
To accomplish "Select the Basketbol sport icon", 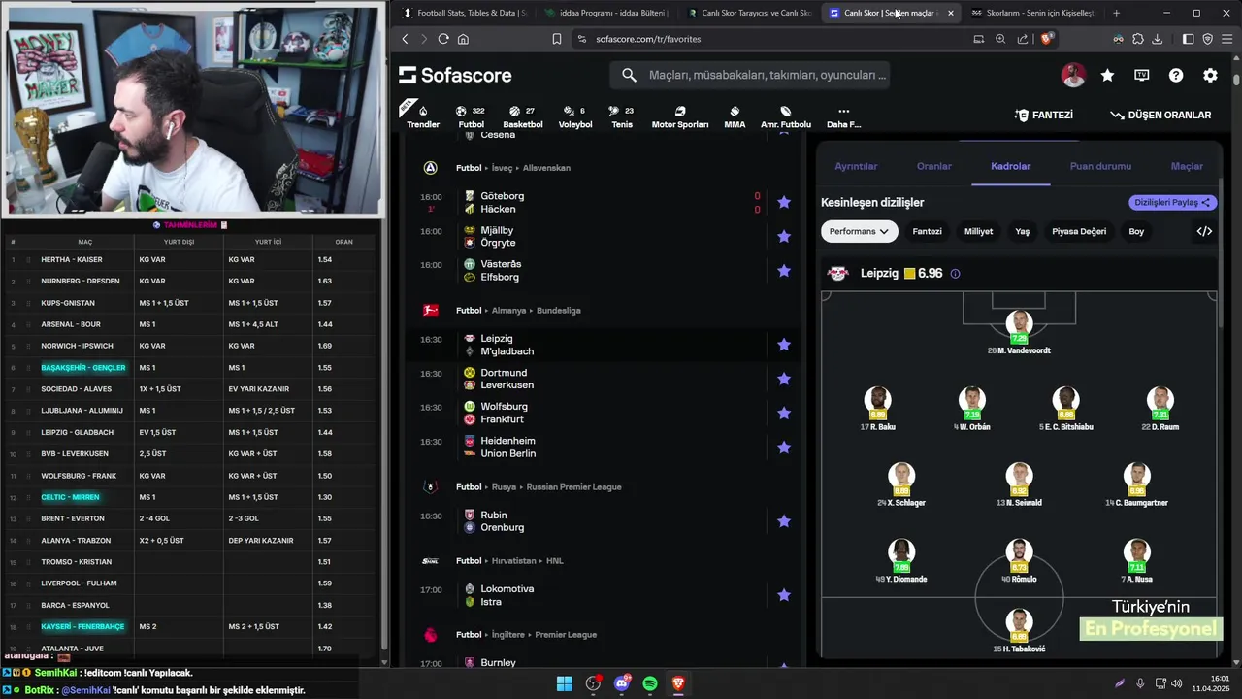I will (523, 116).
